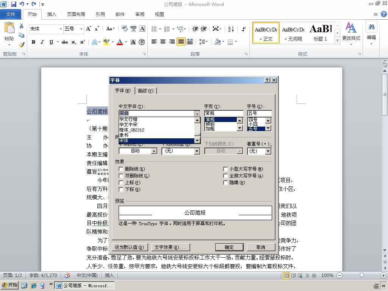Switch to the 高级 tab in font dialog
This screenshot has height=291, width=388.
[x=145, y=91]
